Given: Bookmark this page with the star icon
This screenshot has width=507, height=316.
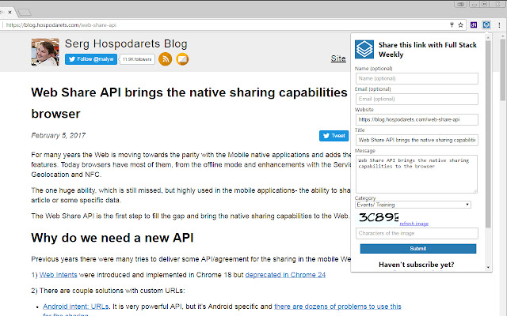Looking at the screenshot, I should (461, 25).
